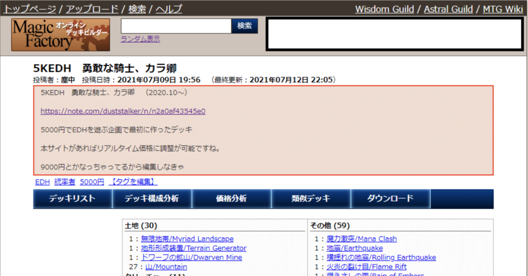Click the 投稿者：塵中 author text

54,80
